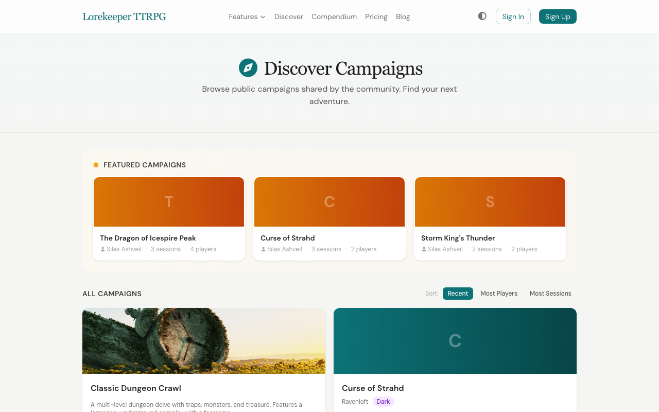Click the star icon beside FEATURED CAMPAIGNS
The width and height of the screenshot is (659, 412).
coord(95,164)
